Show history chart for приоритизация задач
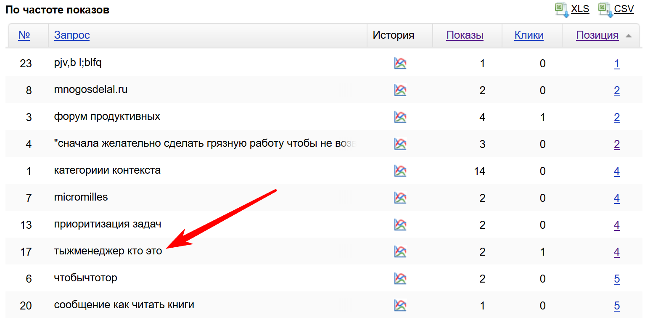Screen dimensions: 666x320 coord(400,225)
